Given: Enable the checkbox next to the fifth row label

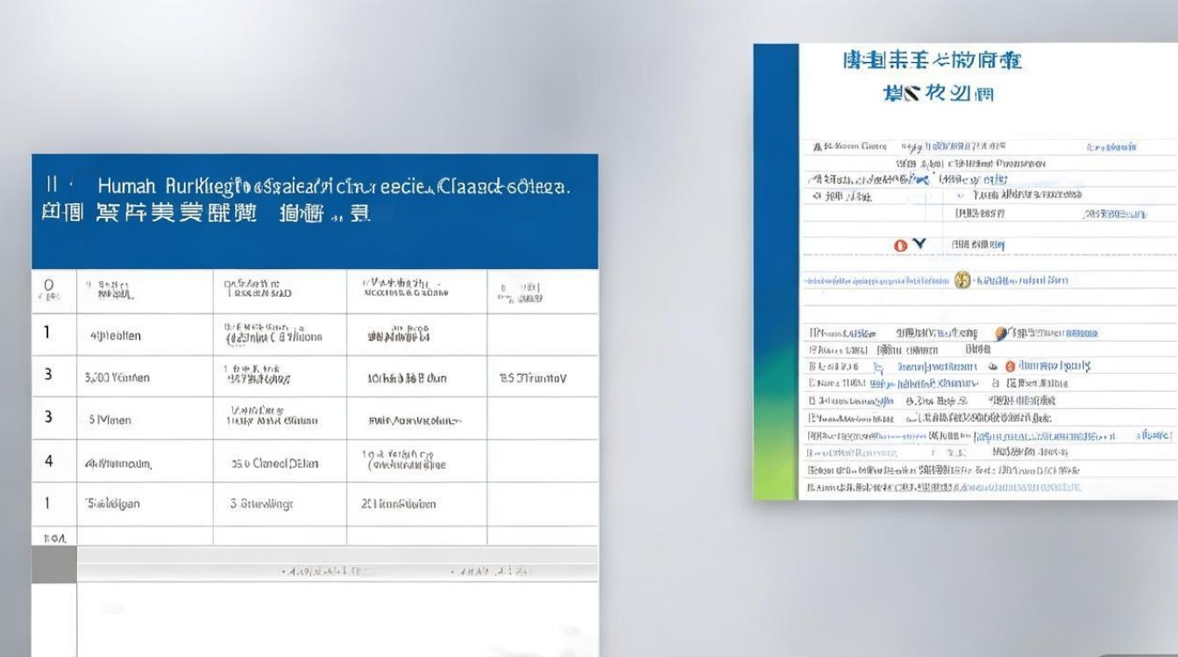Looking at the screenshot, I should click(811, 401).
